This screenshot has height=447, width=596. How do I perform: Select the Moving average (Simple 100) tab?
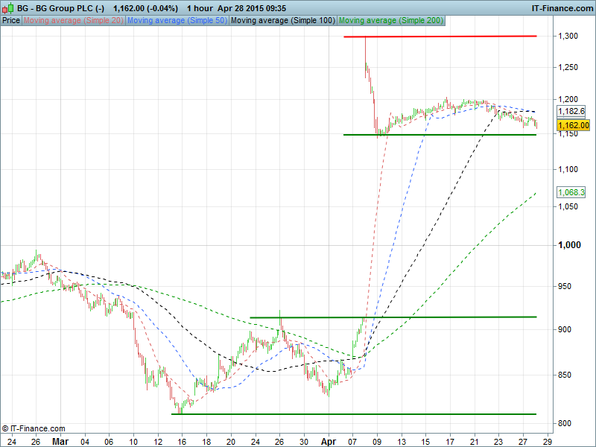click(282, 20)
